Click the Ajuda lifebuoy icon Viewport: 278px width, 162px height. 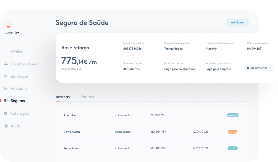6,126
